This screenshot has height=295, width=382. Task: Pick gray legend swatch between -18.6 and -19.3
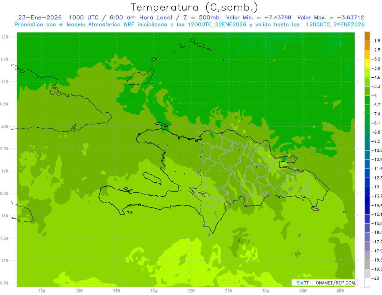point(367,264)
